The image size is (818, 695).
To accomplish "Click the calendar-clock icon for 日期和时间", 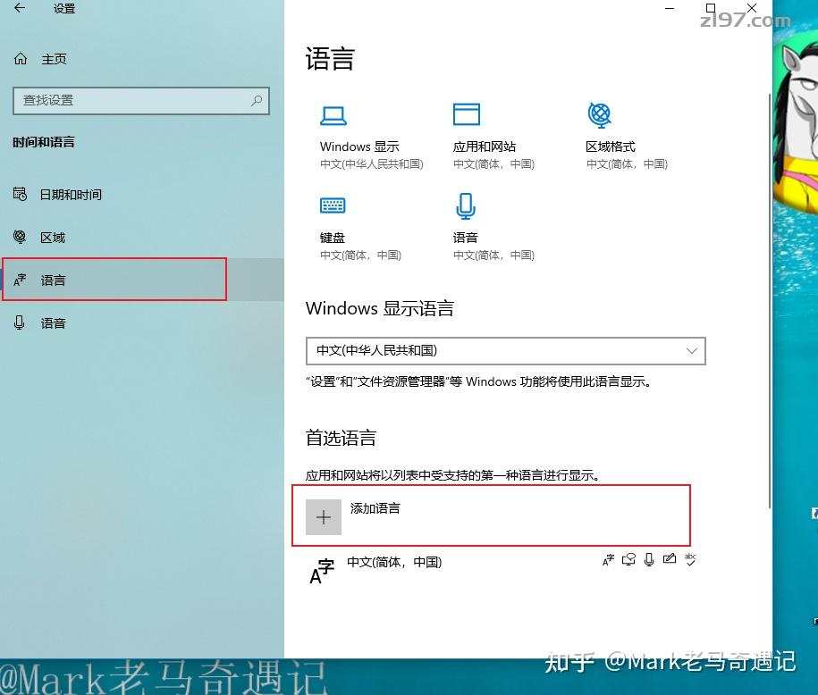I will click(x=20, y=194).
